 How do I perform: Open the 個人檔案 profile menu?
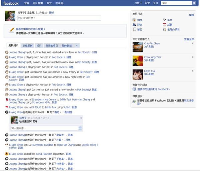click(x=38, y=3)
